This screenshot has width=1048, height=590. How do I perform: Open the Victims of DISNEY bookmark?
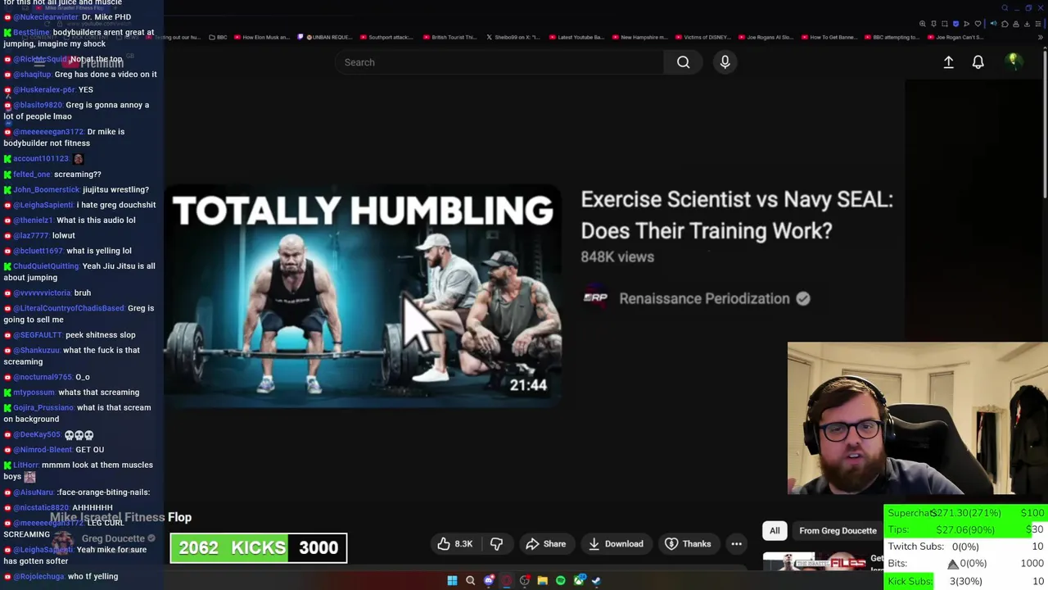tap(702, 37)
